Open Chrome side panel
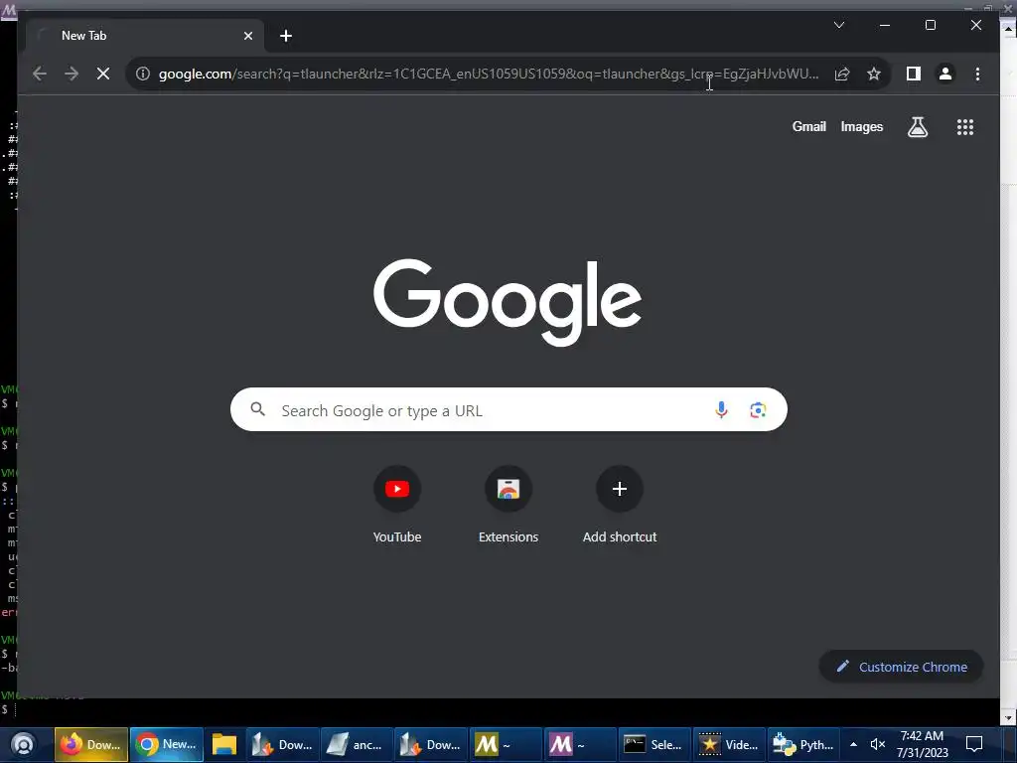The image size is (1017, 763). pyautogui.click(x=914, y=74)
